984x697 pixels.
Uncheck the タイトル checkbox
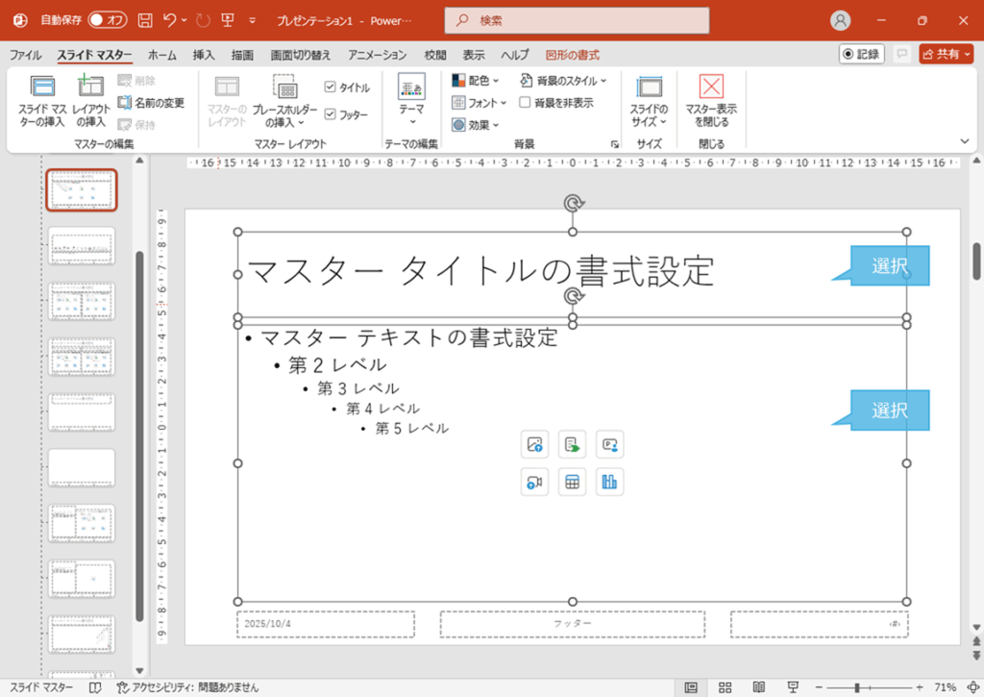(x=332, y=87)
